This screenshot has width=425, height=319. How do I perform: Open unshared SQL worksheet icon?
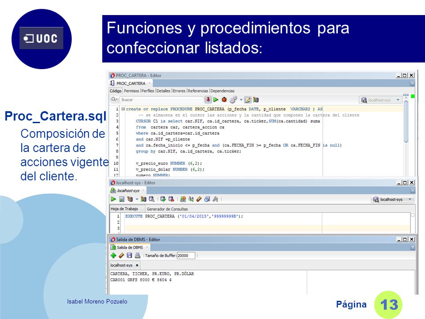[x=183, y=199]
